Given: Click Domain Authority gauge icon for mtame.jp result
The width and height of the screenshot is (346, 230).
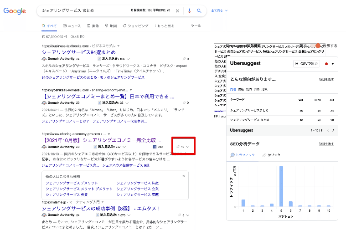Looking at the screenshot, I should coord(44,215).
